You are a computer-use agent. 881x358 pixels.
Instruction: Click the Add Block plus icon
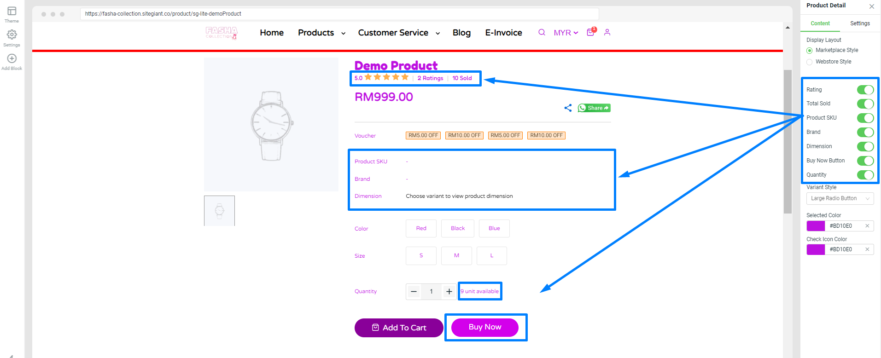tap(12, 58)
